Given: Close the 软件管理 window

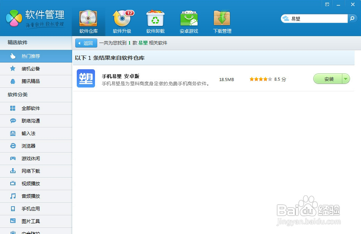Looking at the screenshot, I should (x=353, y=5).
